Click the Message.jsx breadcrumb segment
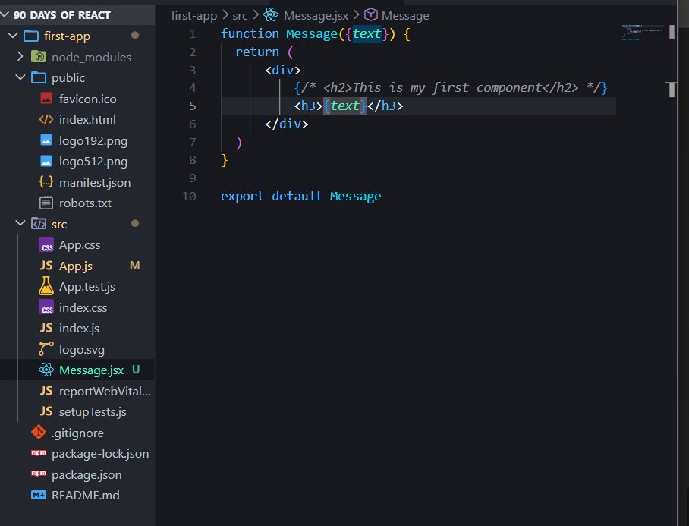 (316, 16)
